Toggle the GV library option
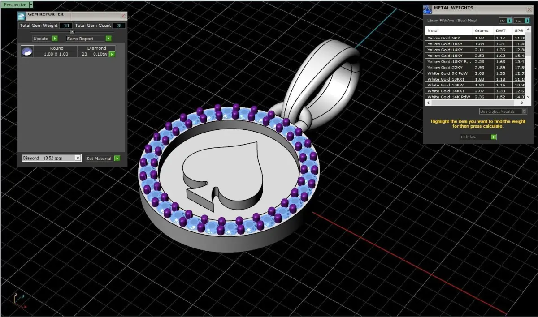 tap(506, 21)
